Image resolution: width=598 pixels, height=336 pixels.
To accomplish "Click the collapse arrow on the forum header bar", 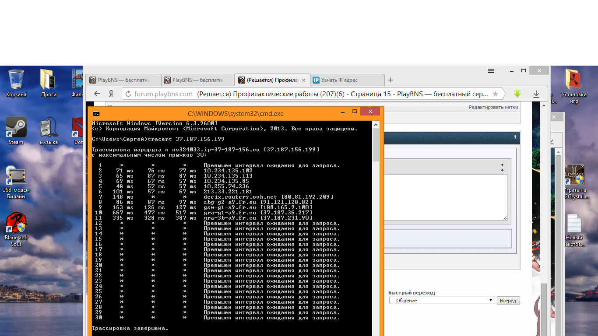I will click(515, 137).
